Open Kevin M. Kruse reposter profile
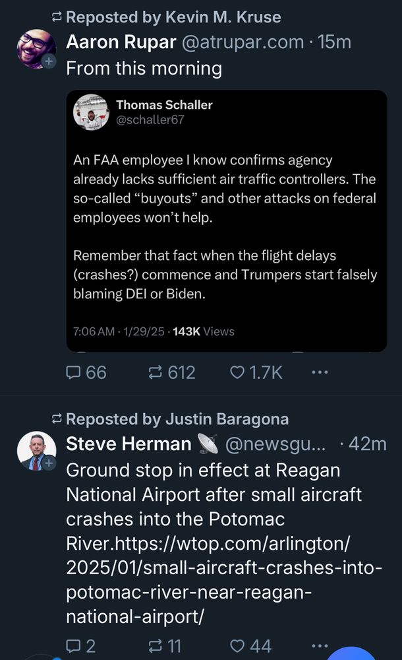Viewport: 402px width, 660px height. tap(211, 17)
